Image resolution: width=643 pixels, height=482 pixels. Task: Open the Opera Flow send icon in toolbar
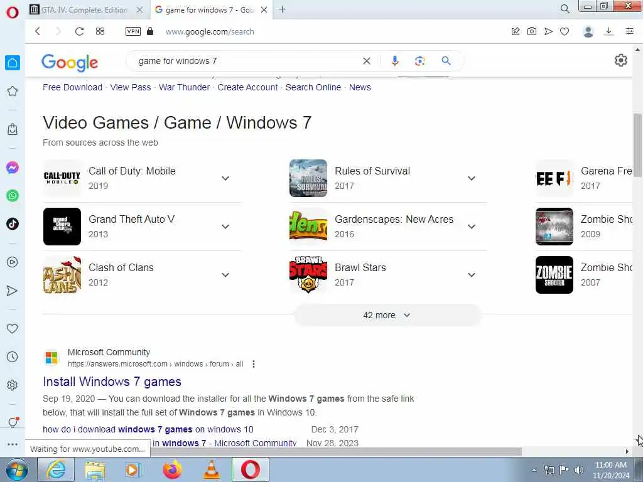pyautogui.click(x=548, y=31)
